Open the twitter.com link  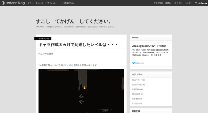tap(139, 63)
